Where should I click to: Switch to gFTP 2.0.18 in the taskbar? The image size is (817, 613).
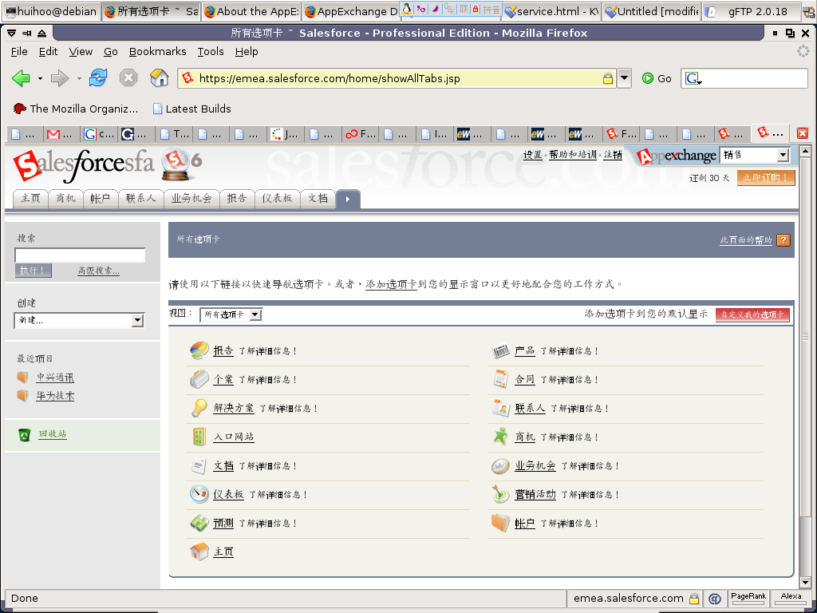[752, 11]
